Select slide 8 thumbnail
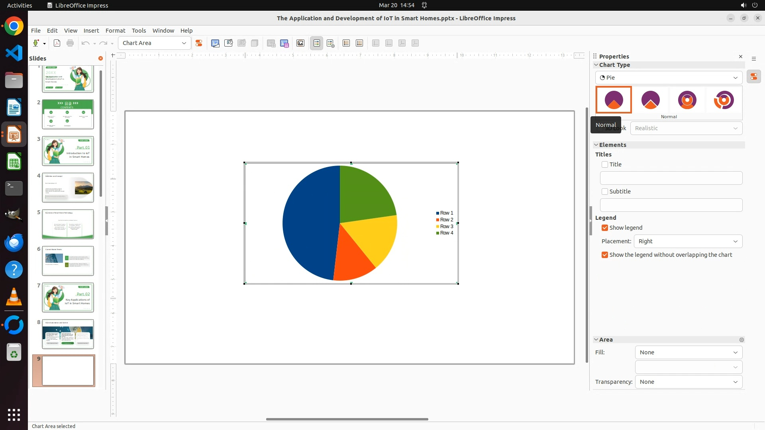Screen dimensions: 765x430 click(68, 334)
